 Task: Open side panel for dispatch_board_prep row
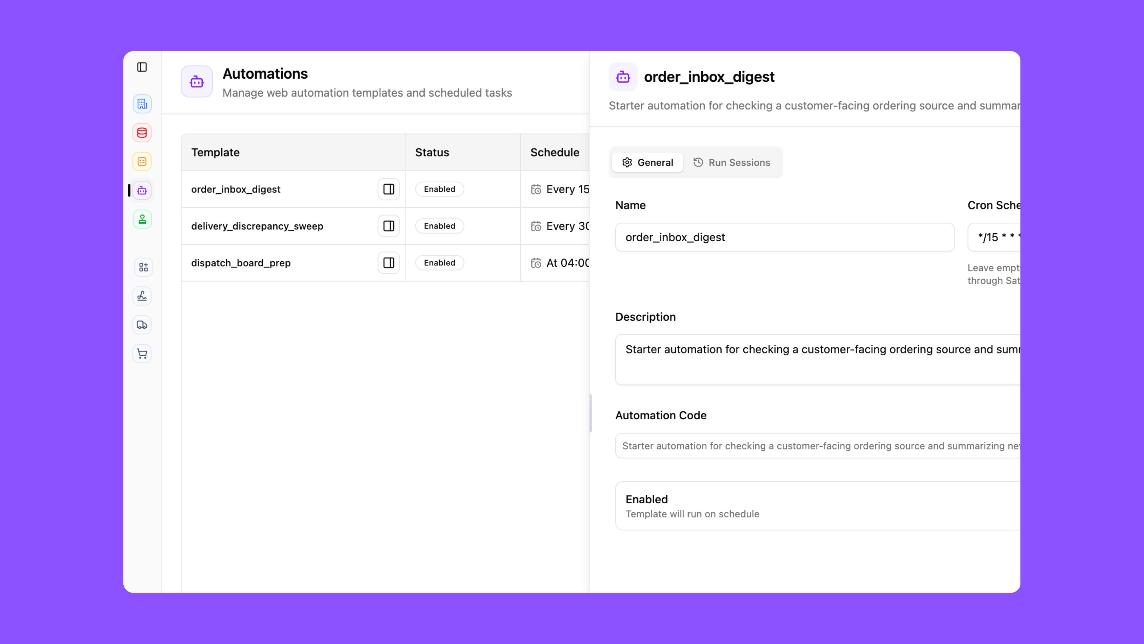coord(388,262)
